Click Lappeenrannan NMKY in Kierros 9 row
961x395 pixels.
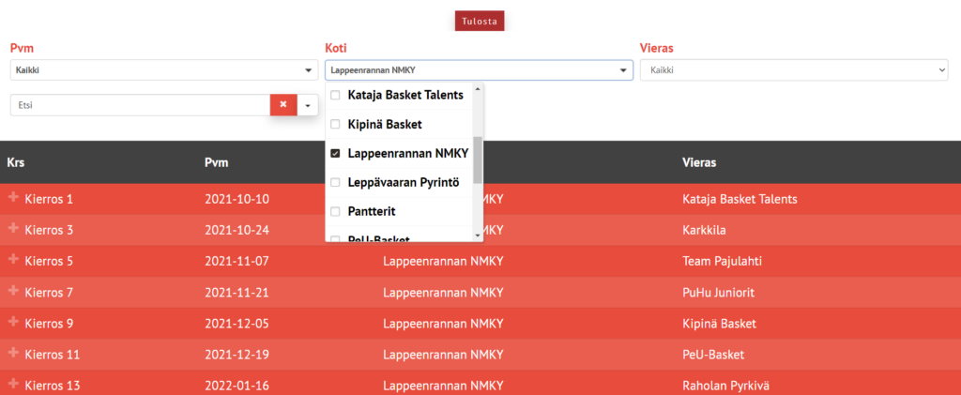443,324
